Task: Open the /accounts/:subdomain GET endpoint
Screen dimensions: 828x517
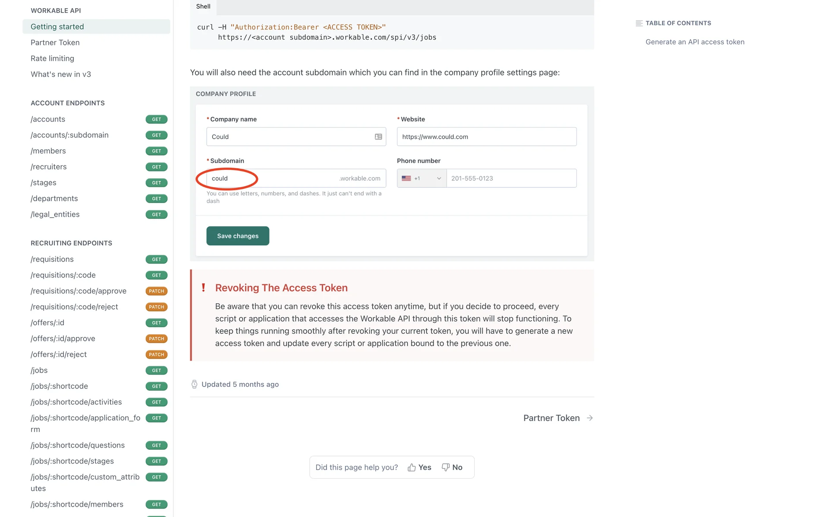Action: click(69, 135)
